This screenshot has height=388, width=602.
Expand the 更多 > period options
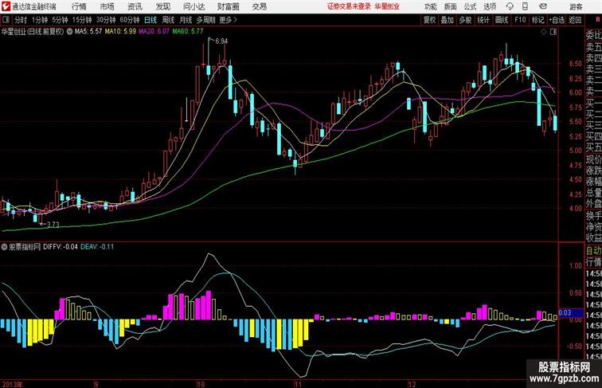(228, 20)
